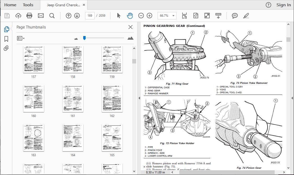The width and height of the screenshot is (294, 175).
Task: Activate the Hand pan tool
Action: click(130, 15)
